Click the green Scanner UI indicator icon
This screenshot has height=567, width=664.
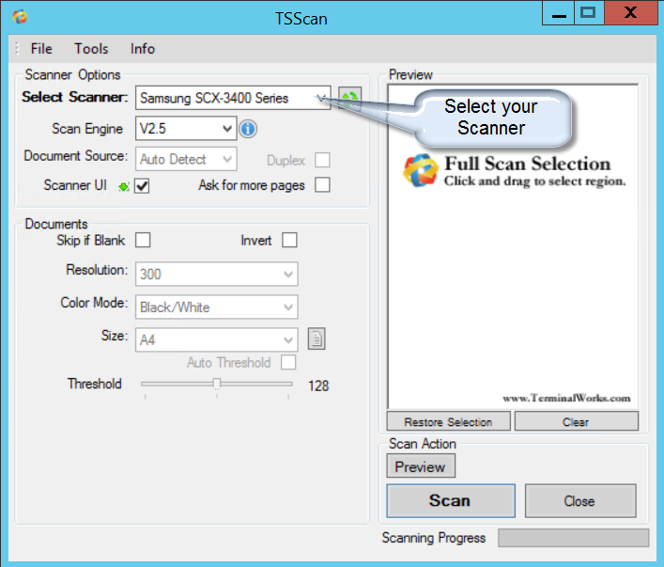[123, 186]
